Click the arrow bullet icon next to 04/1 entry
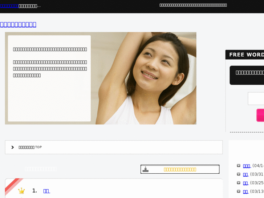 pyautogui.click(x=239, y=166)
